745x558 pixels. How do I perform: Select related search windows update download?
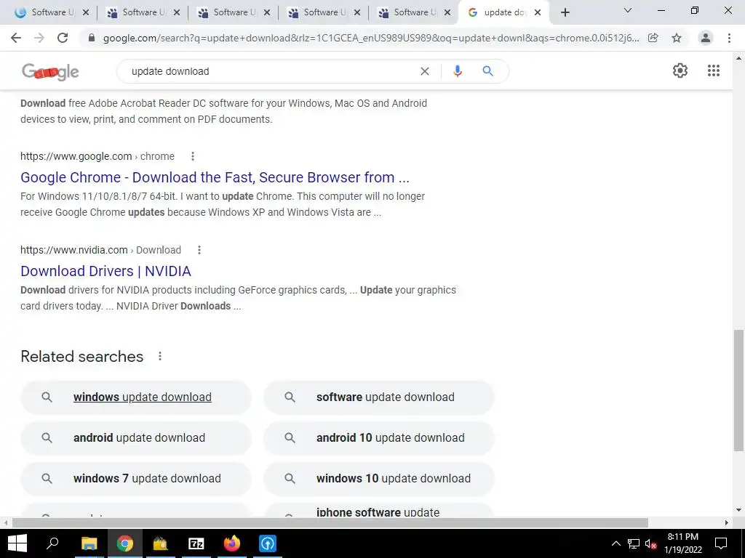(136, 397)
